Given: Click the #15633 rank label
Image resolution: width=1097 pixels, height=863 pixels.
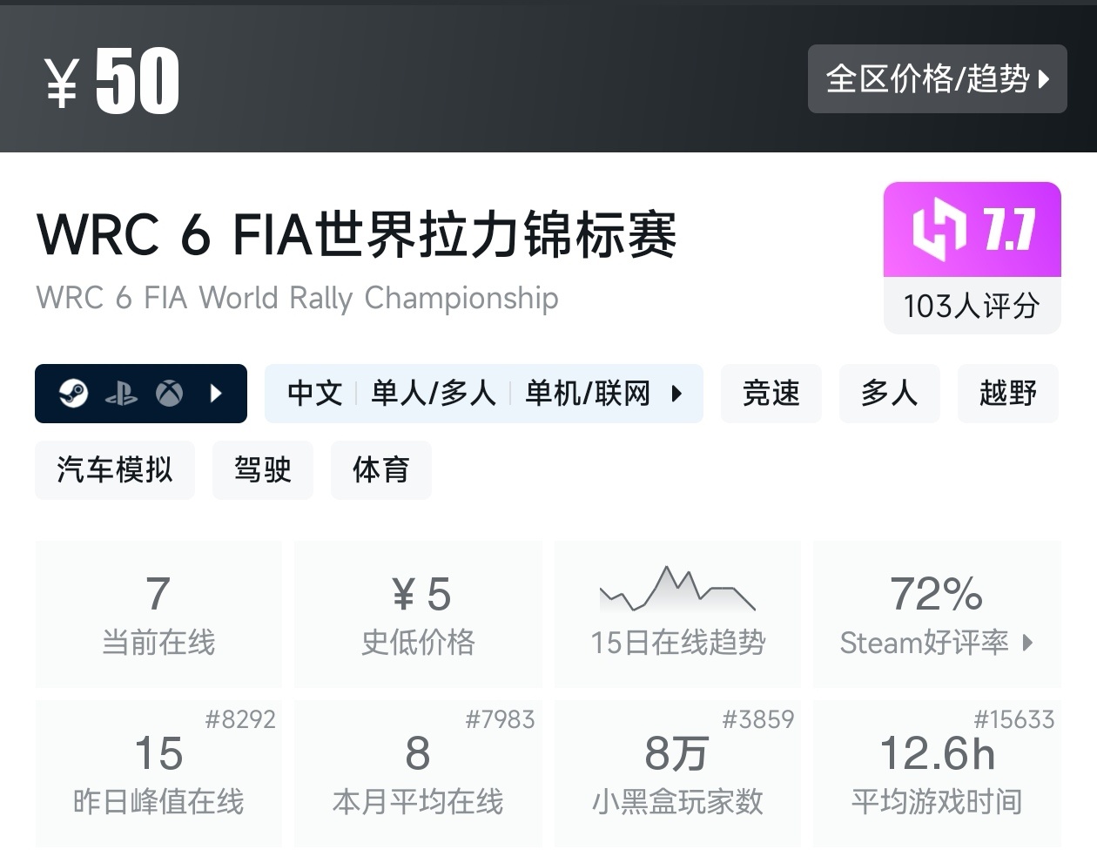Looking at the screenshot, I should tap(1013, 719).
